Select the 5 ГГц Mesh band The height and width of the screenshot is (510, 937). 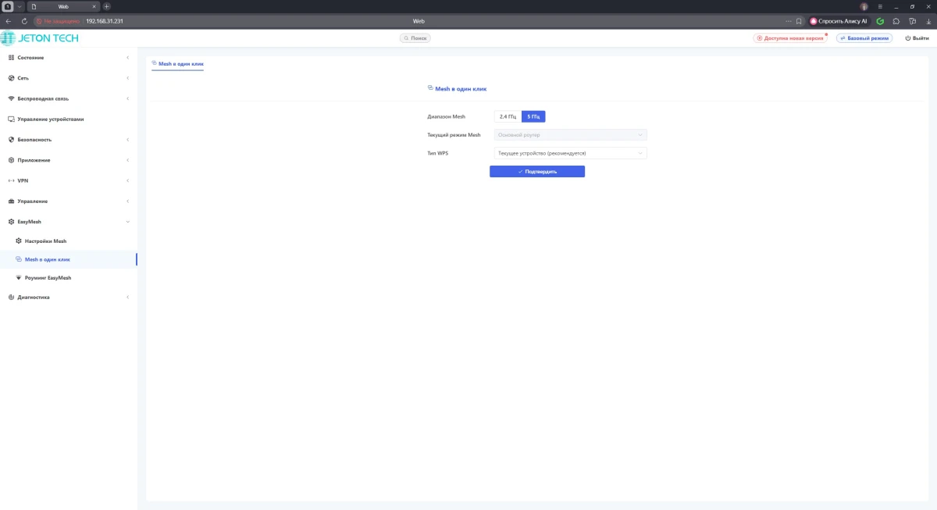(x=533, y=116)
